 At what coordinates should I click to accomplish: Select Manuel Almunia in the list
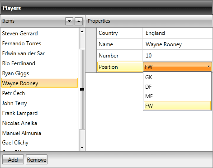[39, 133]
